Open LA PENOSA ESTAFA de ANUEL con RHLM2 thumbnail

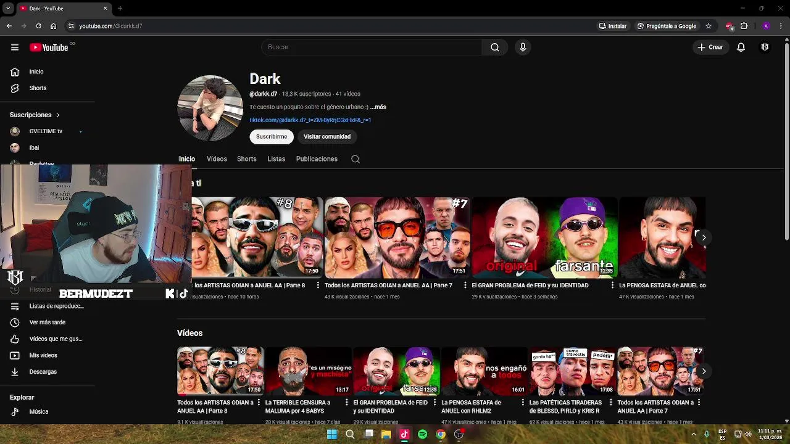click(483, 371)
